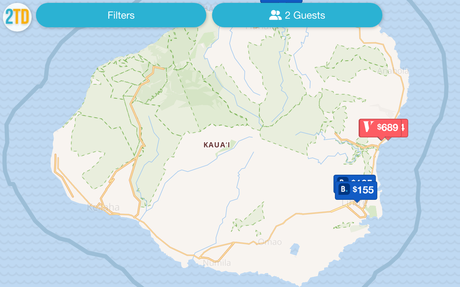The image size is (460, 287).
Task: Click the Omao town label
Action: (270, 242)
